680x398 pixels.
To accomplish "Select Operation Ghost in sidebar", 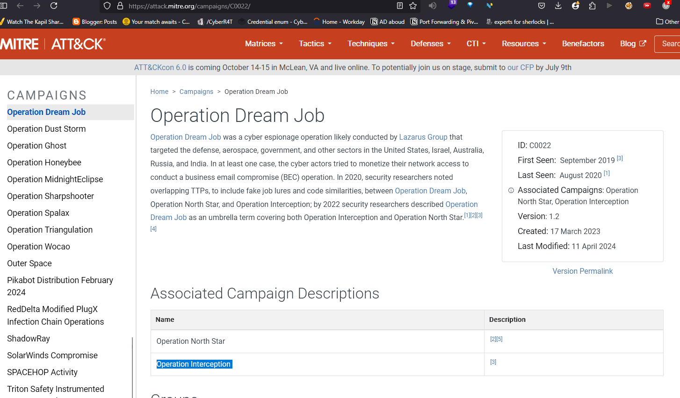I will coord(37,146).
